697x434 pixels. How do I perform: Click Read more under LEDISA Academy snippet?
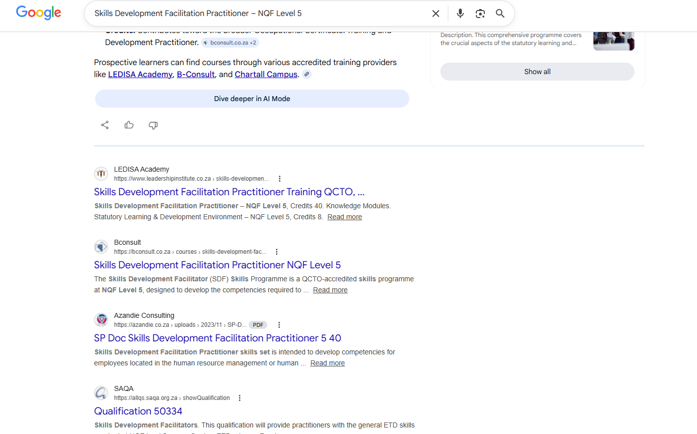pos(345,217)
